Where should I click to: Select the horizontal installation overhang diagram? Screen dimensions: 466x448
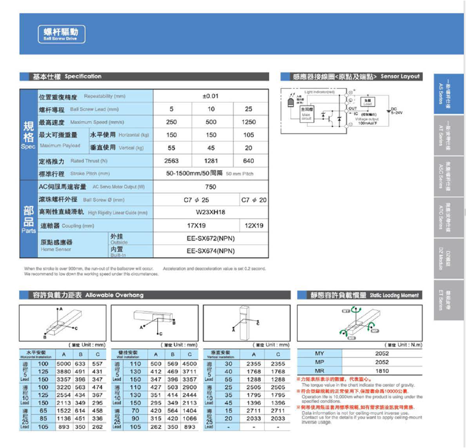(63, 323)
